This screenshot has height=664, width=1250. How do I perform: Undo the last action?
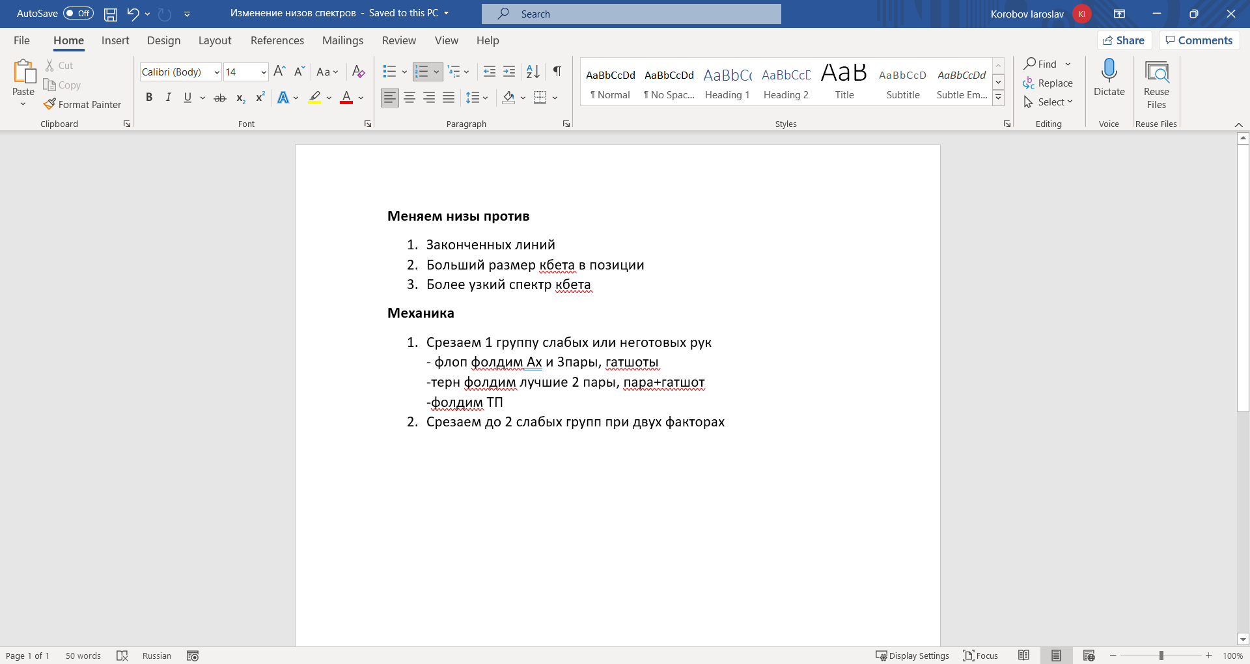[133, 14]
